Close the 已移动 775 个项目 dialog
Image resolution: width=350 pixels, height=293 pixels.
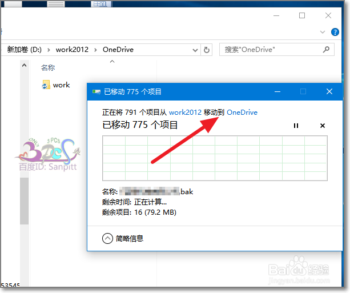tap(329, 91)
